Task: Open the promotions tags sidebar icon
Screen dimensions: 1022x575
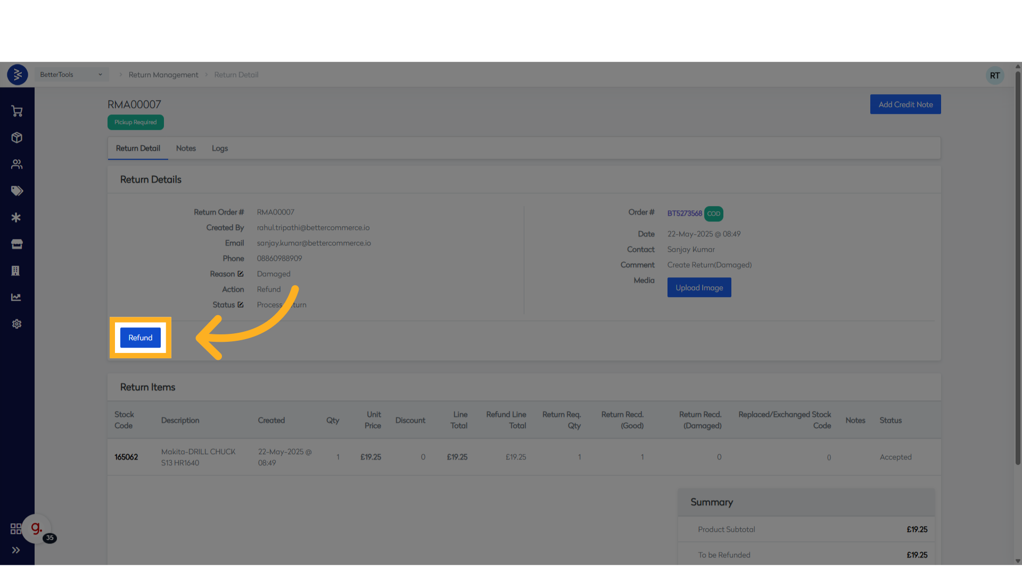Action: (17, 191)
